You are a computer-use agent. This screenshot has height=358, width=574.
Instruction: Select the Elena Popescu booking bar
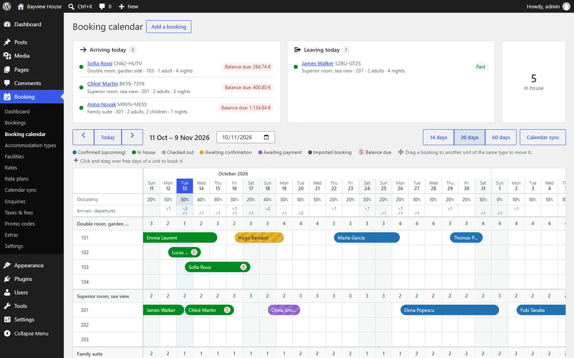pos(450,310)
